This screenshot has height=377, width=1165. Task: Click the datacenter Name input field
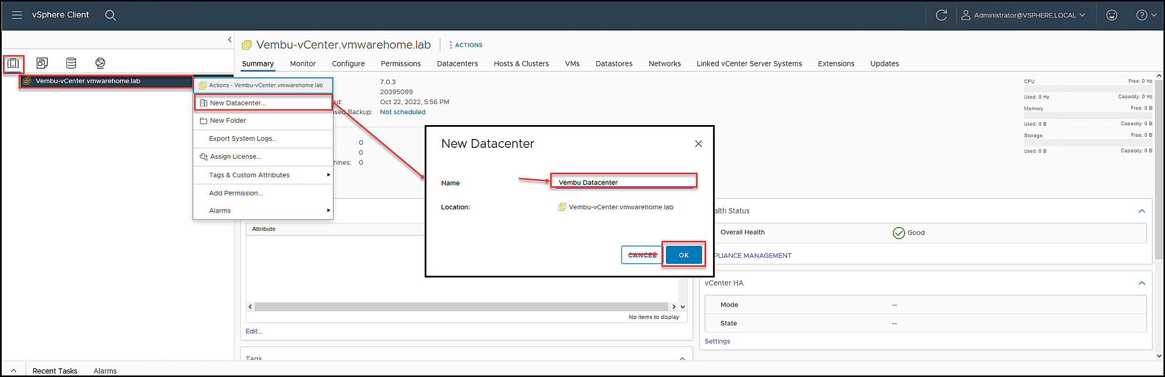(x=624, y=182)
